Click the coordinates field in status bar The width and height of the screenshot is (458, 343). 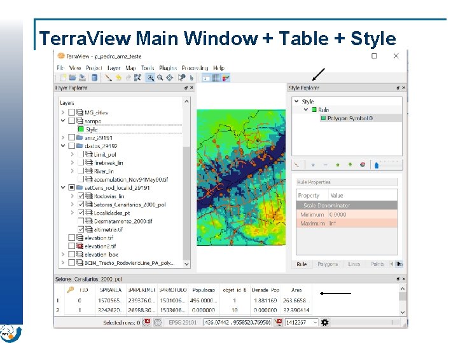[x=237, y=322]
